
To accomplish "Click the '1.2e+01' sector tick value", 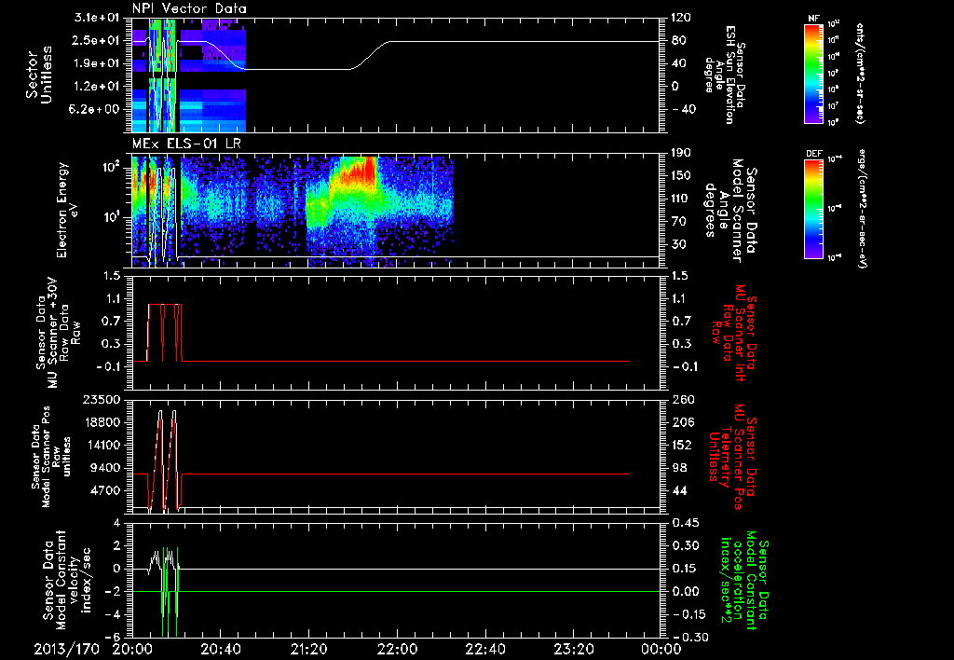I will pos(97,87).
